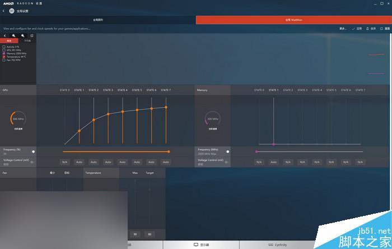
Task: Click the GPU State 5 Auto voltage box
Action: click(137, 162)
